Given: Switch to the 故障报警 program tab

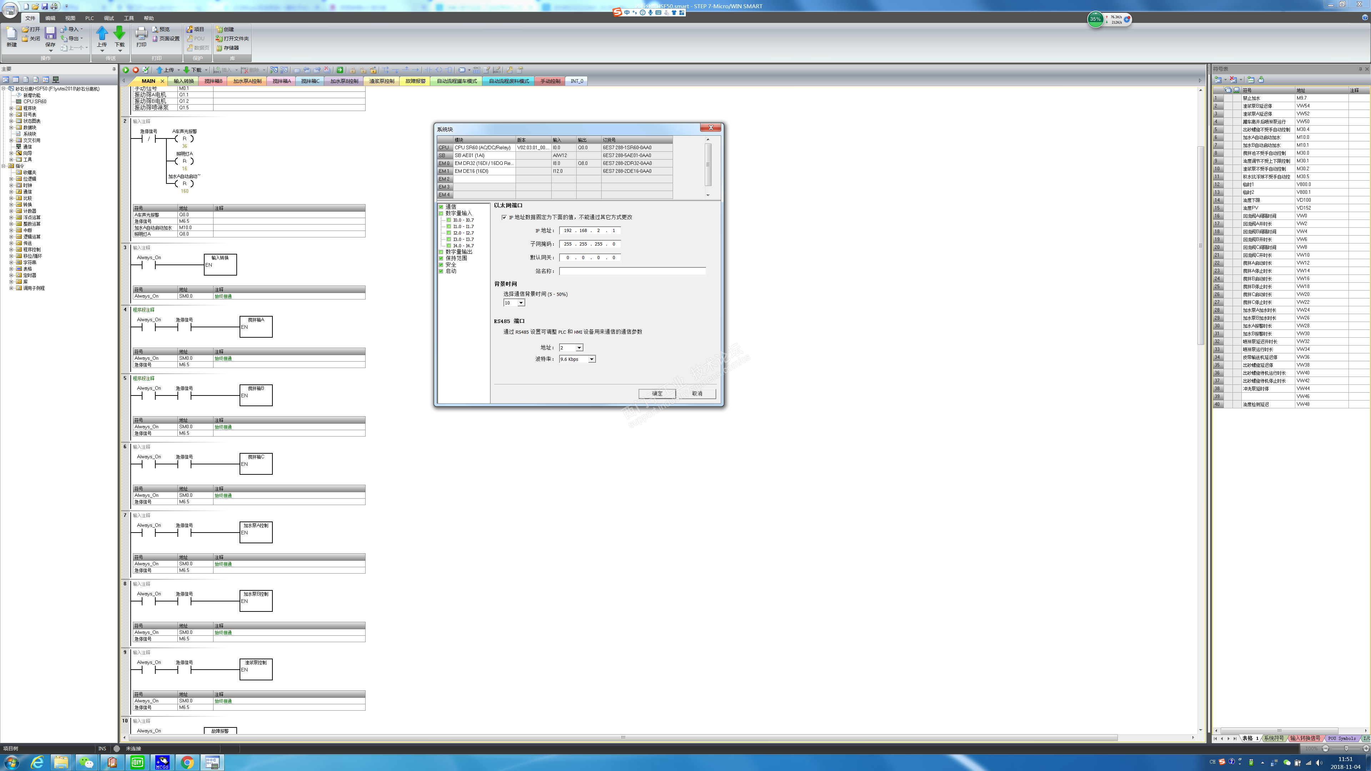Looking at the screenshot, I should [x=415, y=81].
